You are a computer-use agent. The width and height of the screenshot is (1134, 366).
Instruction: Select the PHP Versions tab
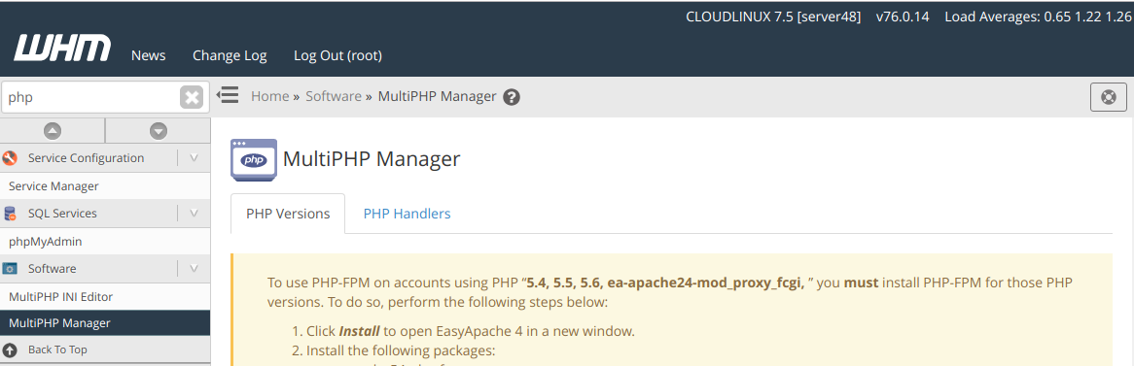tap(288, 214)
